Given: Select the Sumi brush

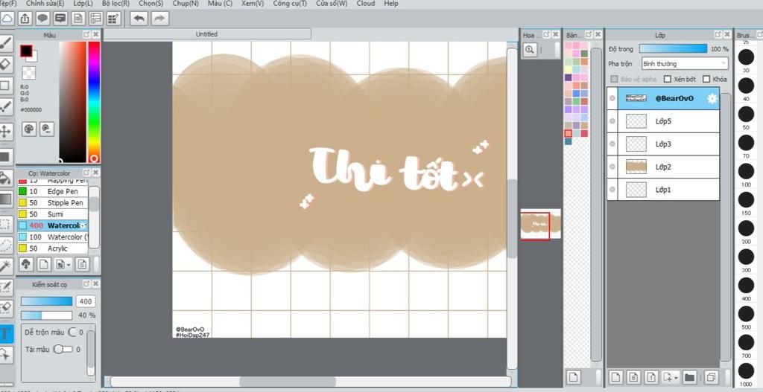Looking at the screenshot, I should [53, 214].
